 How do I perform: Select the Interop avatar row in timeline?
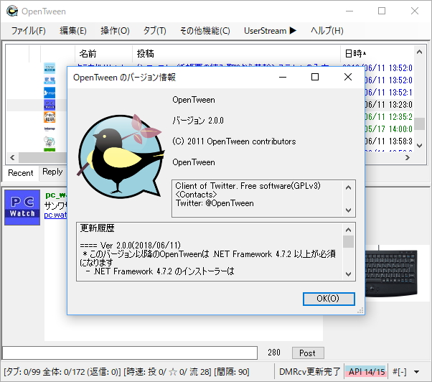50,129
